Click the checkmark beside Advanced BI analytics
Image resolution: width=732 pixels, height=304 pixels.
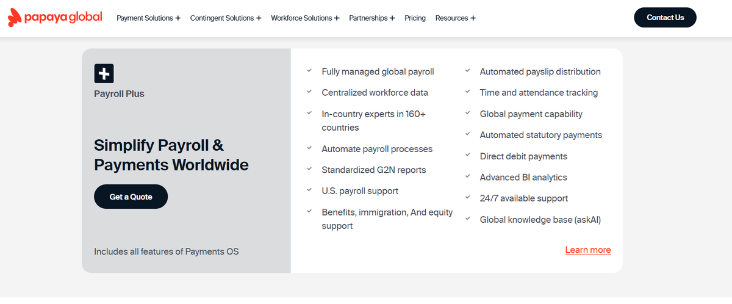tap(468, 176)
